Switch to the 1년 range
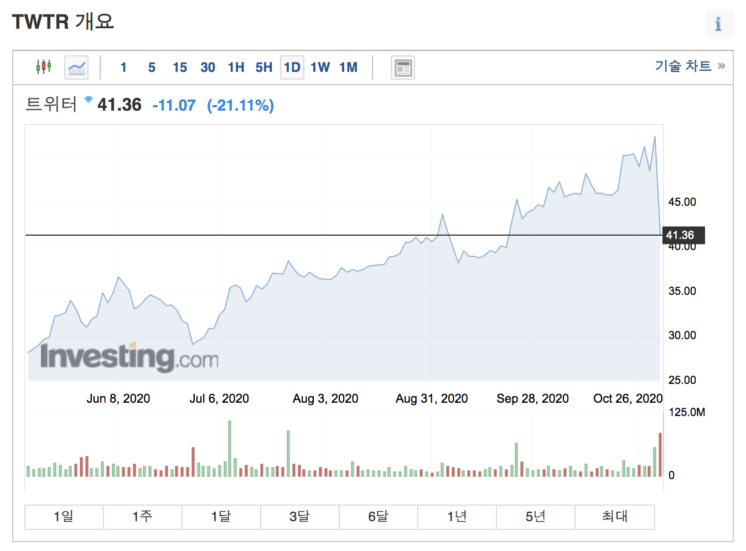 click(457, 517)
